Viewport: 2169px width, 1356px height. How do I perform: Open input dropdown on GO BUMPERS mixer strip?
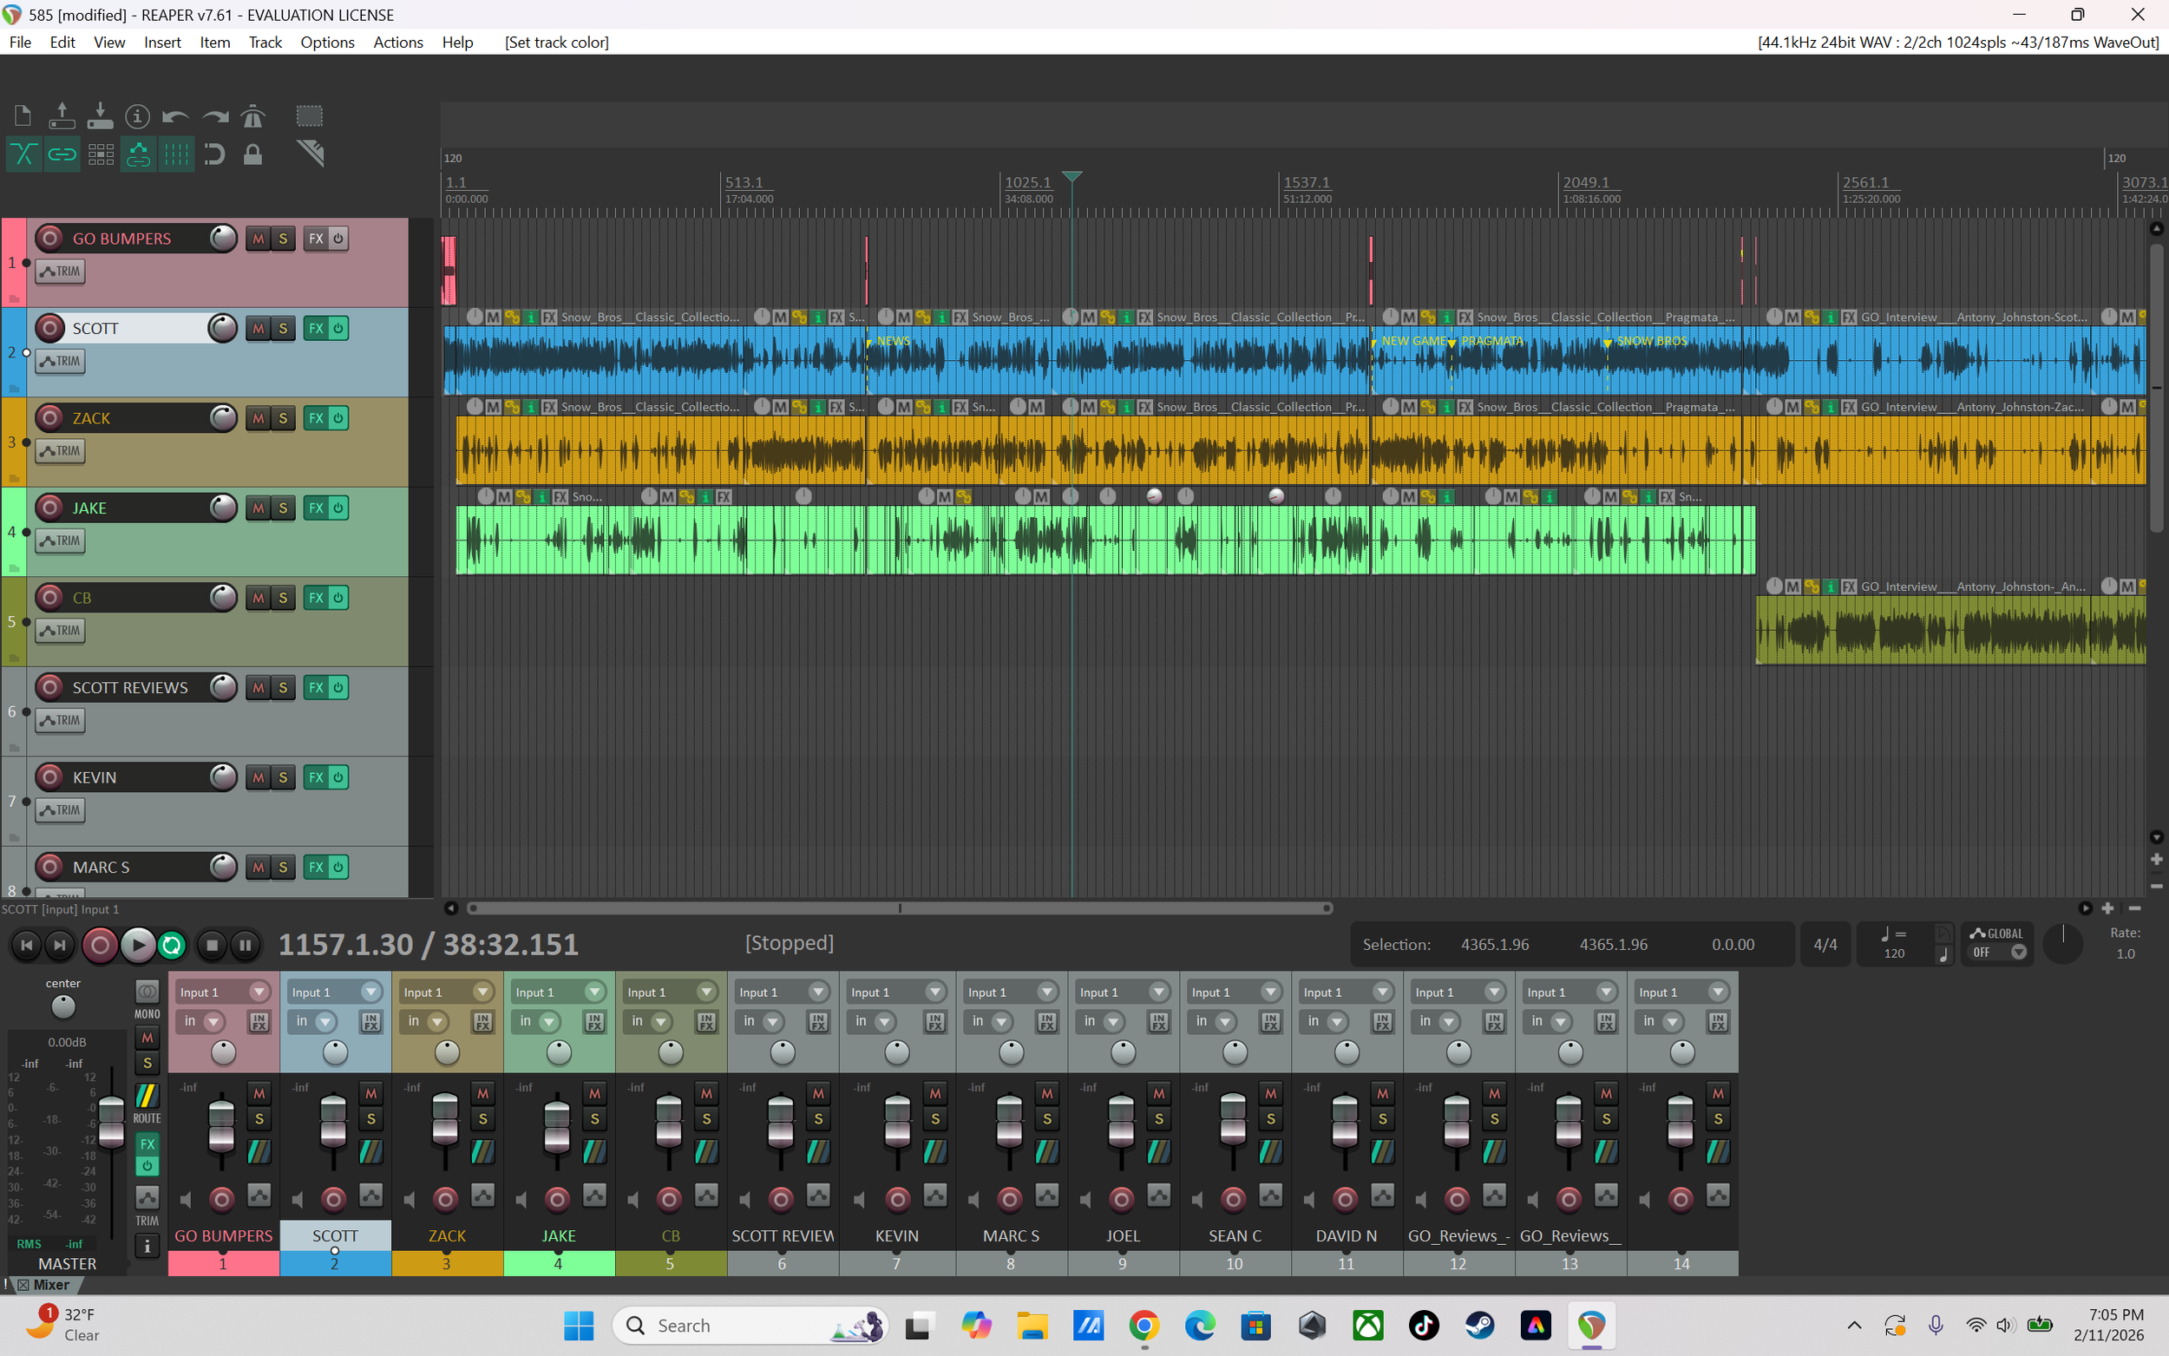click(222, 992)
